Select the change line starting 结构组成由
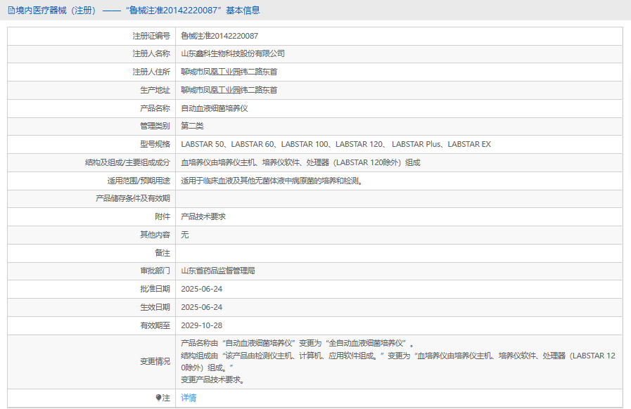The height and width of the screenshot is (409, 631). pyautogui.click(x=398, y=361)
